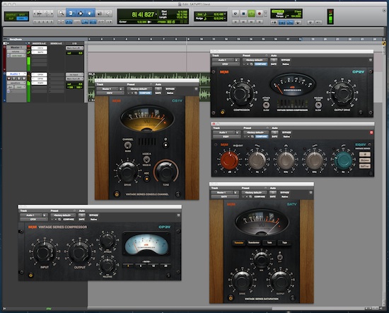
Task: Toggle SAFE in the CP3V plugin window
Action: [81, 220]
